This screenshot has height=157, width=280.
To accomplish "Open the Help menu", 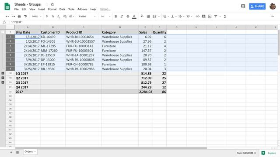I will tap(93, 9).
